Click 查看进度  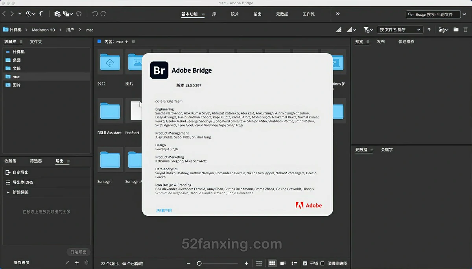22,263
